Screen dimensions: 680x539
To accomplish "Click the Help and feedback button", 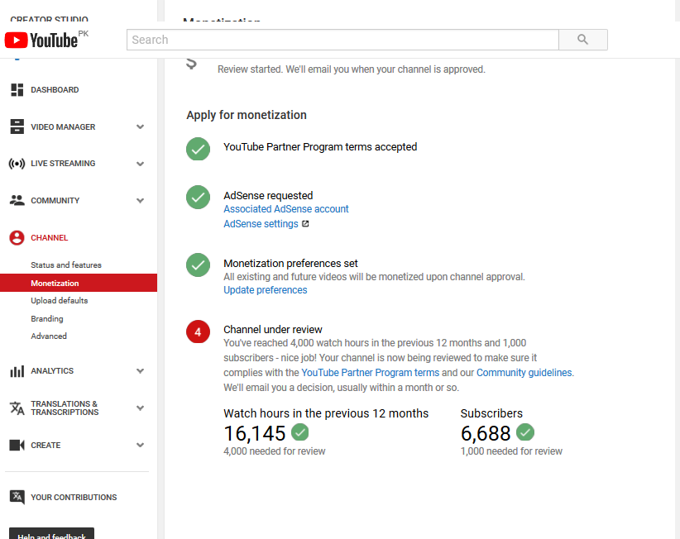I will 51,534.
